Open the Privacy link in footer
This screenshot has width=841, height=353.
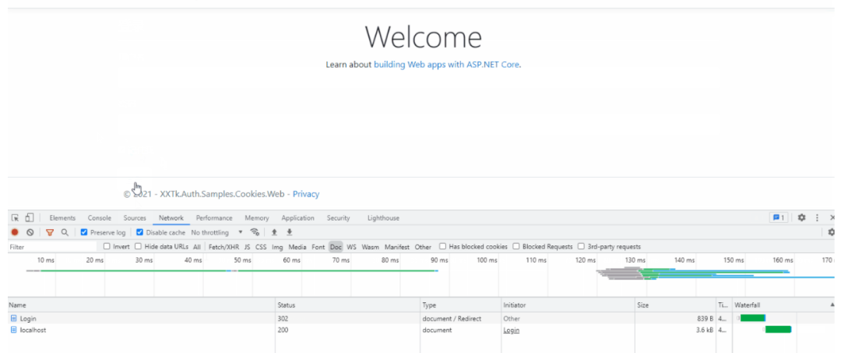tap(305, 194)
